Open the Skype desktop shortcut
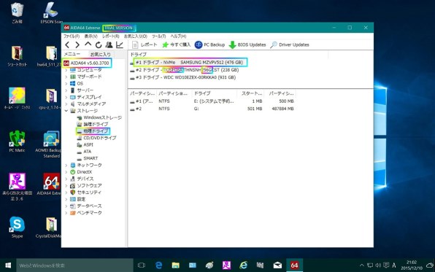The height and width of the screenshot is (272, 435). [17, 228]
